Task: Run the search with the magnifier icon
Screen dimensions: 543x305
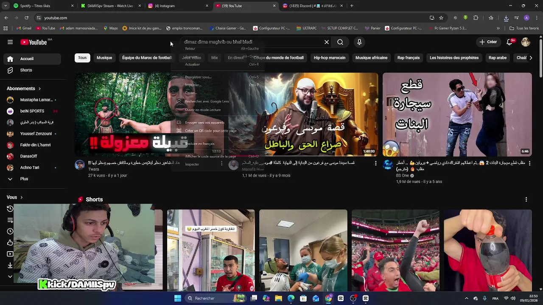Action: coord(340,42)
